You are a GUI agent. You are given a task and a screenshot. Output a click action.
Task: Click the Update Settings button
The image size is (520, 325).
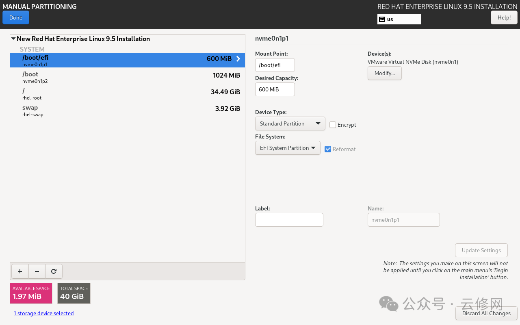coord(481,250)
